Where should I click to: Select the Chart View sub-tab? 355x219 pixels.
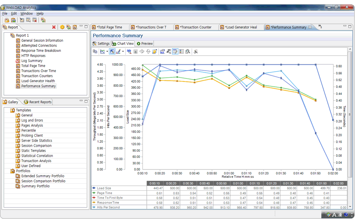pyautogui.click(x=123, y=43)
